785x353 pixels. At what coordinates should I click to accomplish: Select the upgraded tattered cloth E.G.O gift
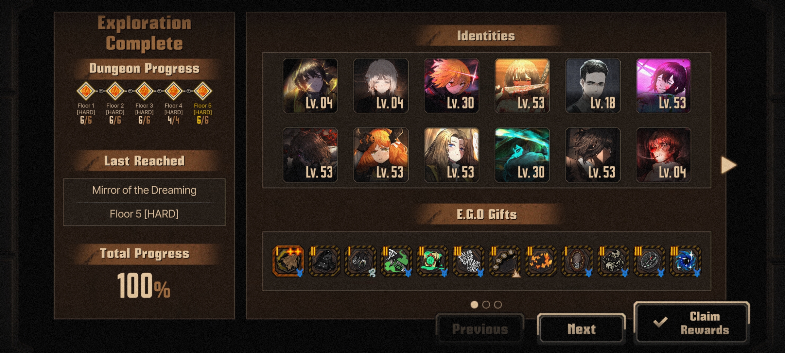(x=288, y=261)
